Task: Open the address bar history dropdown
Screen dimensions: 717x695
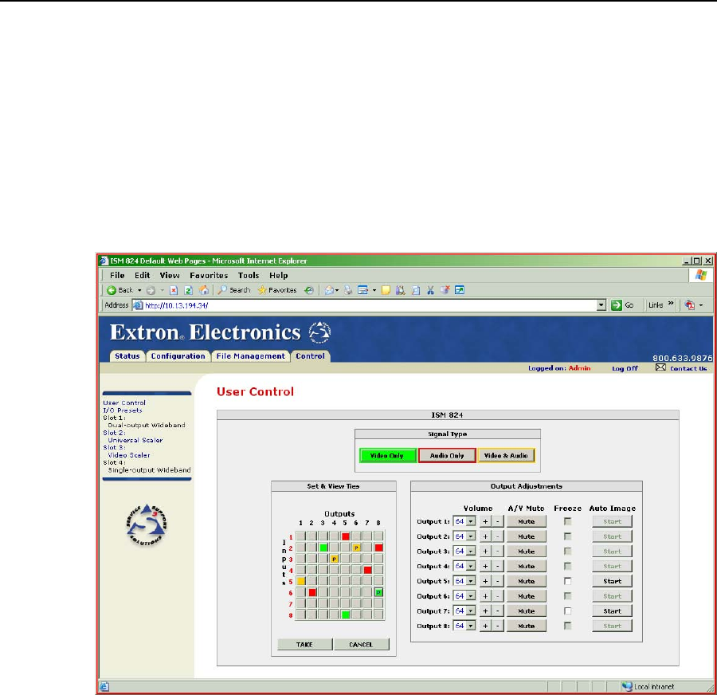Action: (601, 305)
